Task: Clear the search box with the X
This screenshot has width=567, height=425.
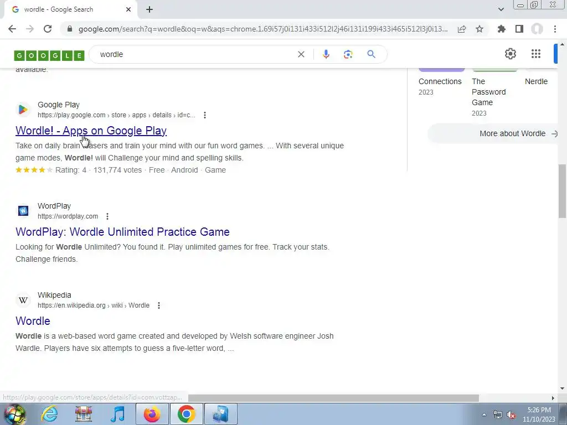Action: [301, 54]
